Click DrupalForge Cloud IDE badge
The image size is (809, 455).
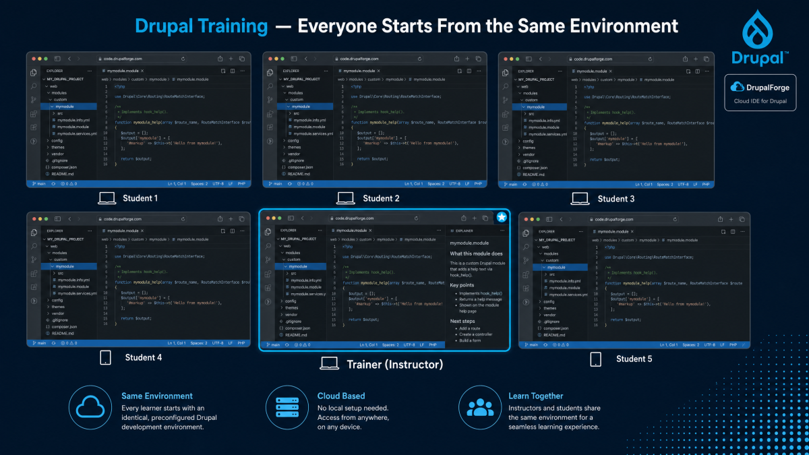[x=760, y=93]
